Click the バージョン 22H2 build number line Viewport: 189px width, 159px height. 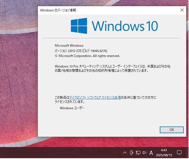coord(81,51)
